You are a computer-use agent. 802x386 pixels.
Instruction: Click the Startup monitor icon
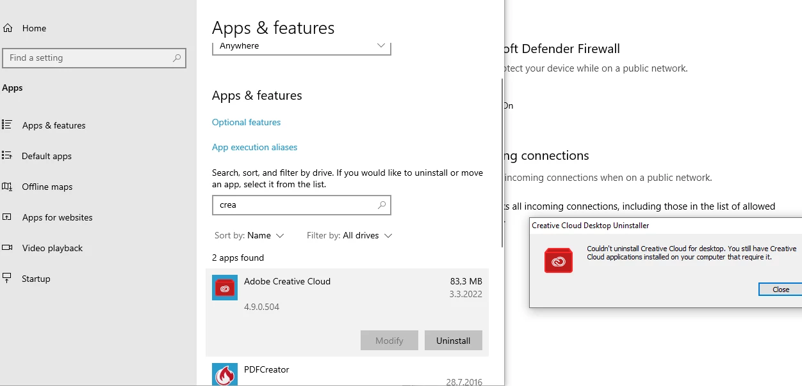point(7,278)
